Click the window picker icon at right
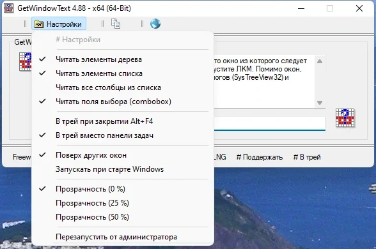Screen dimensions: 376x249 [345, 117]
